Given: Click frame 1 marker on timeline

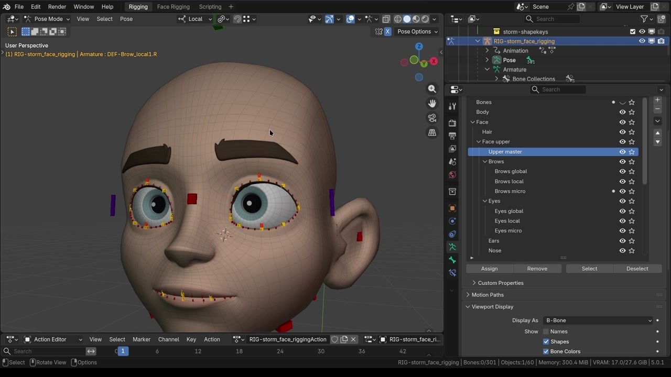Looking at the screenshot, I should click(123, 351).
